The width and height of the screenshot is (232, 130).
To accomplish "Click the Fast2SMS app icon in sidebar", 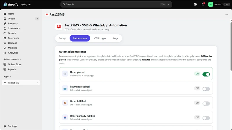I will (x=5, y=83).
